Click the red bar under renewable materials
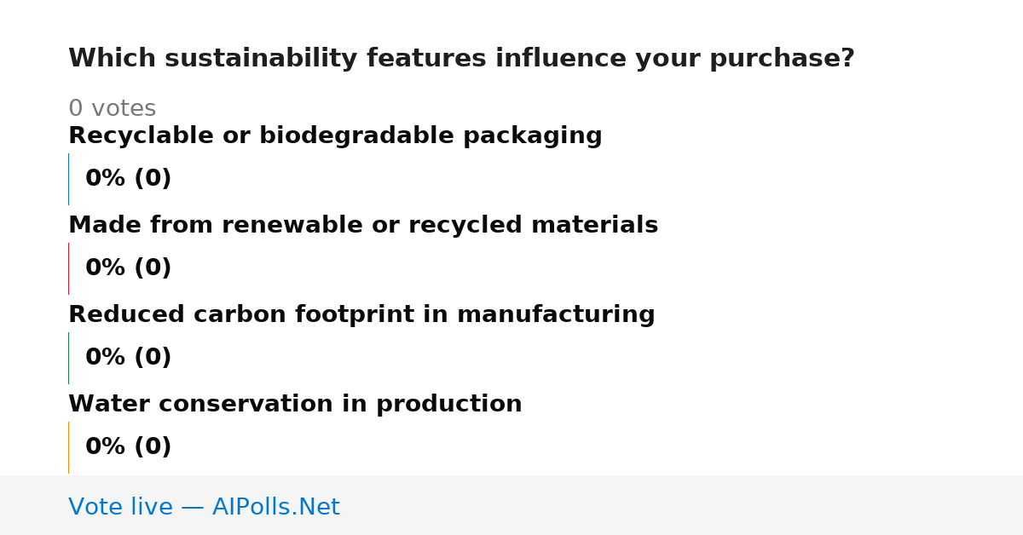 point(69,268)
